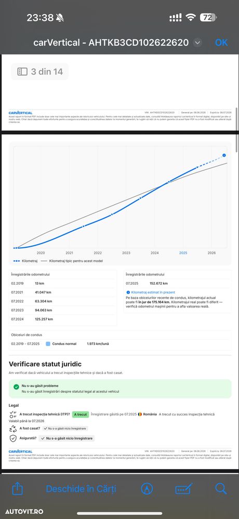
Task: Open document with Deschide în Cărți
Action: point(81,488)
